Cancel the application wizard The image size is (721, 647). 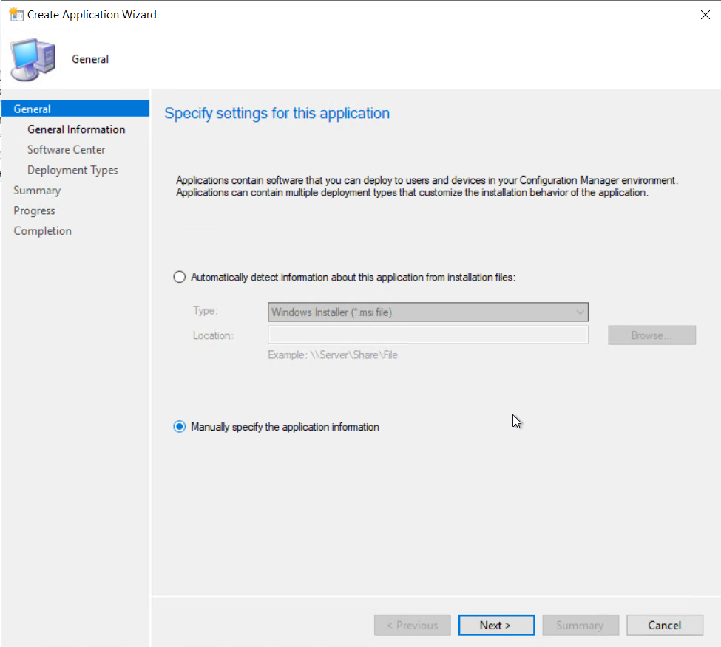coord(664,625)
